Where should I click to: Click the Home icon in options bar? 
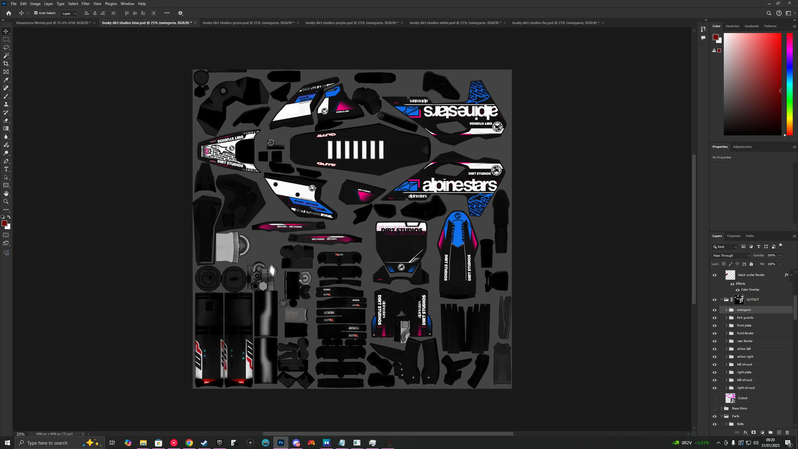click(8, 13)
